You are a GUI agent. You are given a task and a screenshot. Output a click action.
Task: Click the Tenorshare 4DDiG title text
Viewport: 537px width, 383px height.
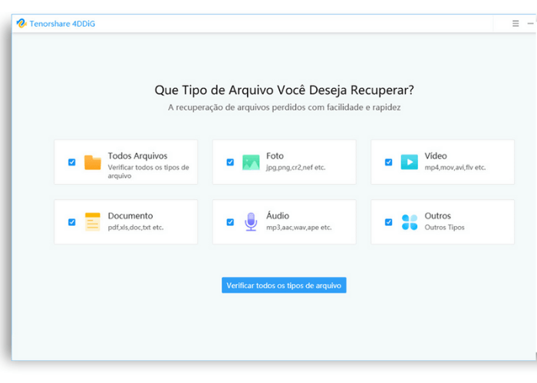pos(62,24)
